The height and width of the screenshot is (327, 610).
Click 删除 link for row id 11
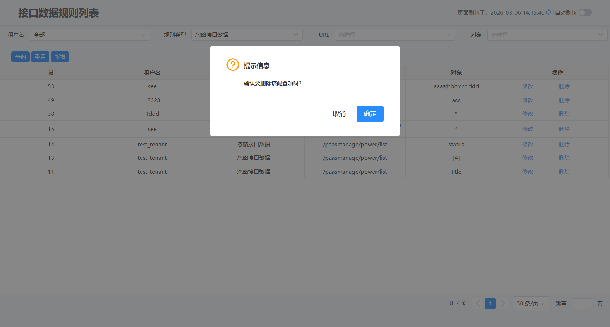[564, 172]
